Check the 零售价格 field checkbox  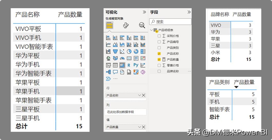click(159, 65)
